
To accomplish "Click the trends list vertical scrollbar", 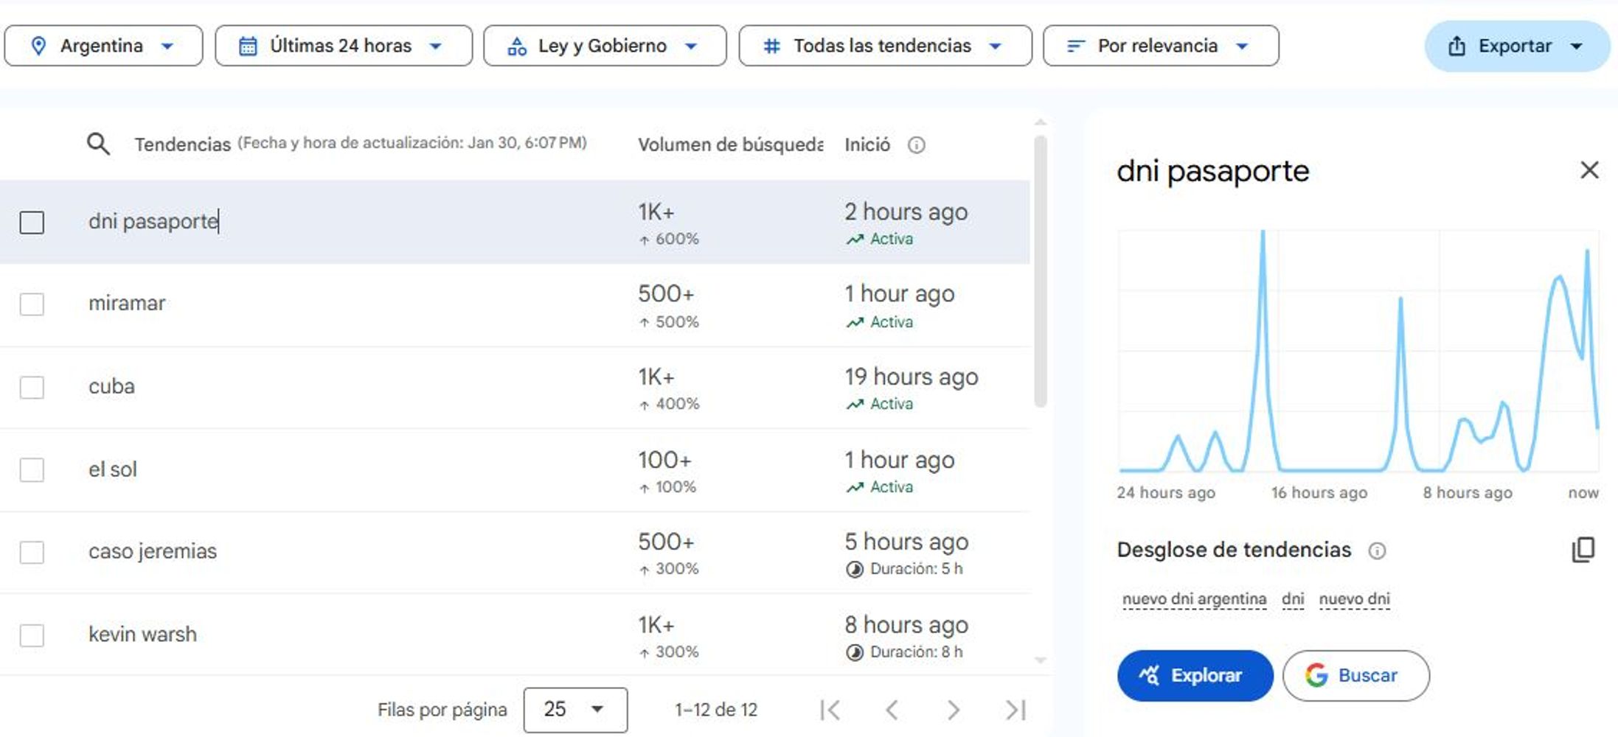I will pyautogui.click(x=1041, y=271).
